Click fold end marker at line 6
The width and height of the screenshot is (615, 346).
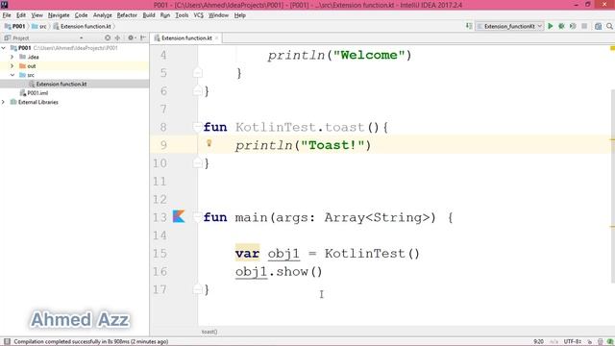coord(198,91)
